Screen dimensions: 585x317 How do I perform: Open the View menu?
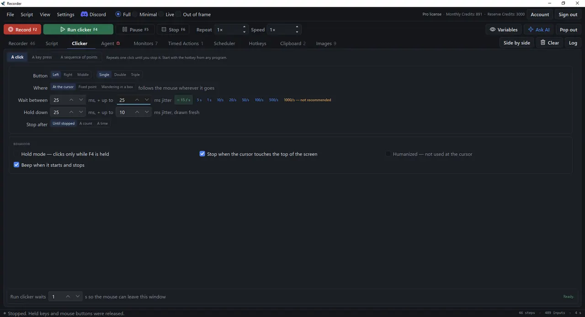[x=45, y=14]
